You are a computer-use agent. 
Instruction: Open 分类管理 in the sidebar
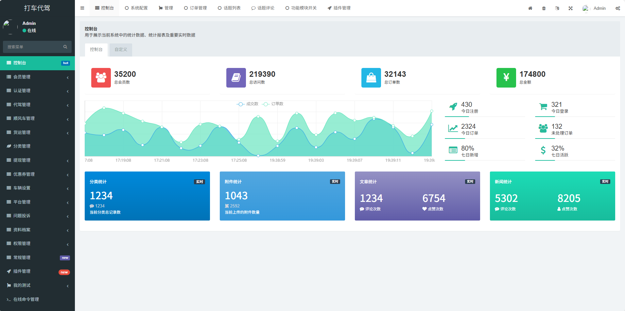coord(37,146)
